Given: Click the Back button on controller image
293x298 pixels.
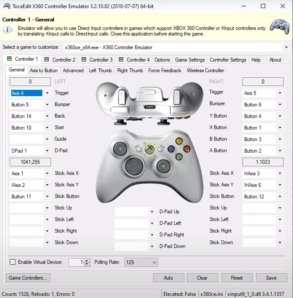Looking at the screenshot, I should pyautogui.click(x=139, y=150).
